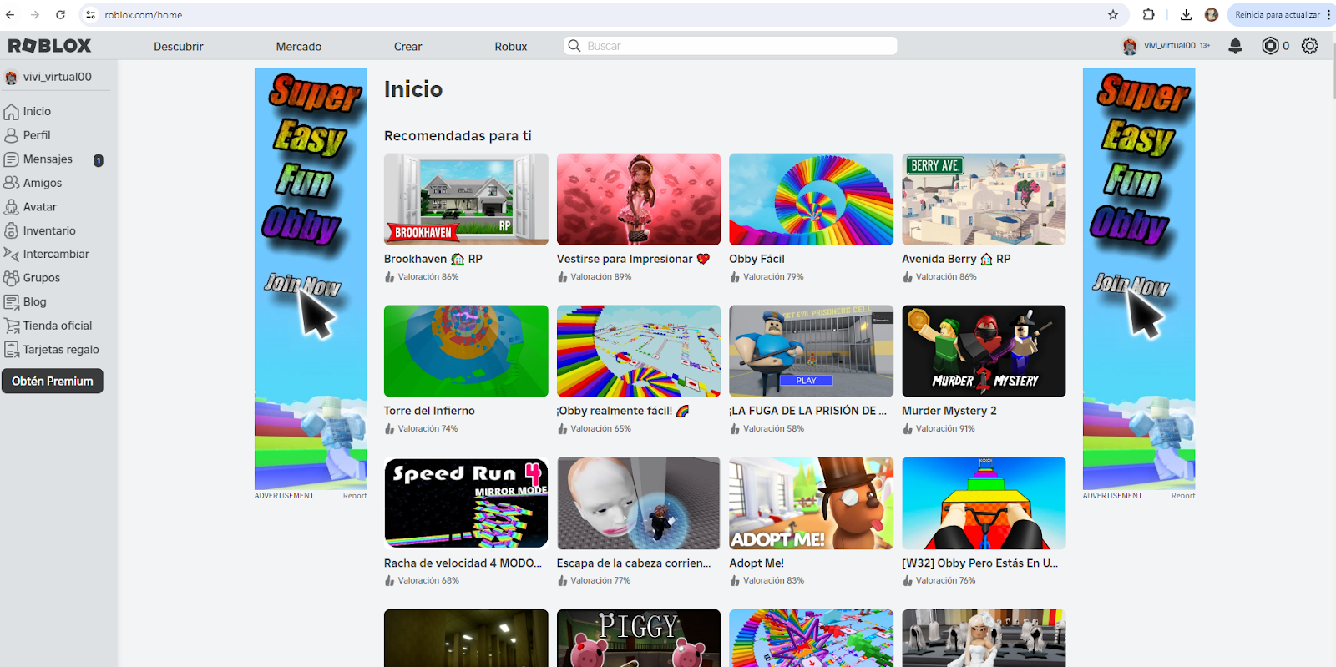The height and width of the screenshot is (667, 1336).
Task: Open the Robux tab
Action: coord(511,47)
